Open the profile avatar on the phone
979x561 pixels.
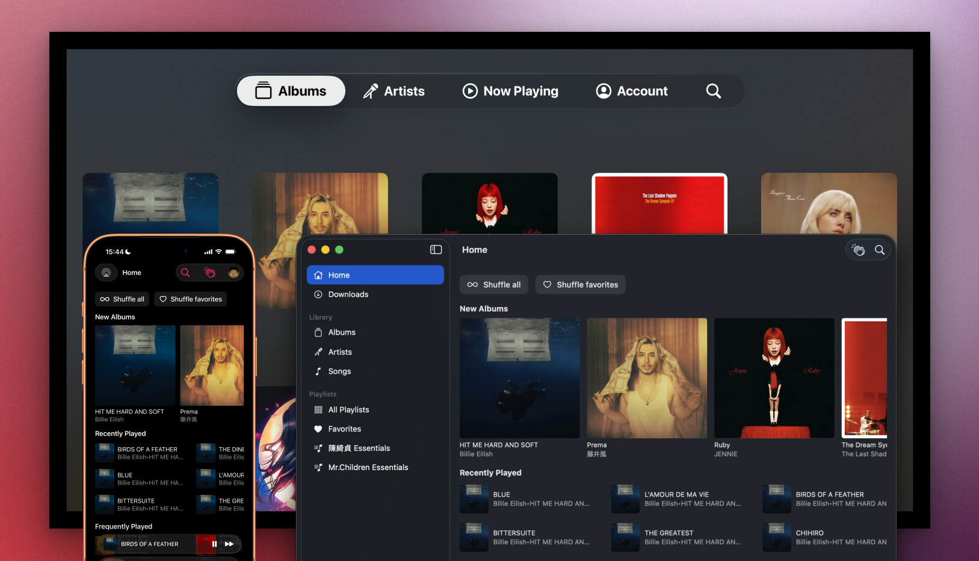pyautogui.click(x=233, y=273)
